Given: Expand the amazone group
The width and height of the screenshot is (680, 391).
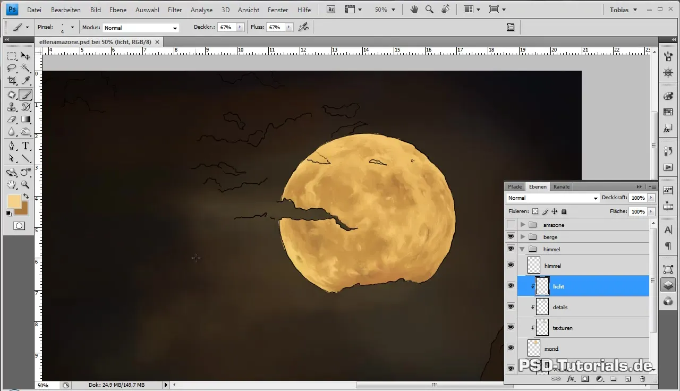Looking at the screenshot, I should pyautogui.click(x=523, y=225).
